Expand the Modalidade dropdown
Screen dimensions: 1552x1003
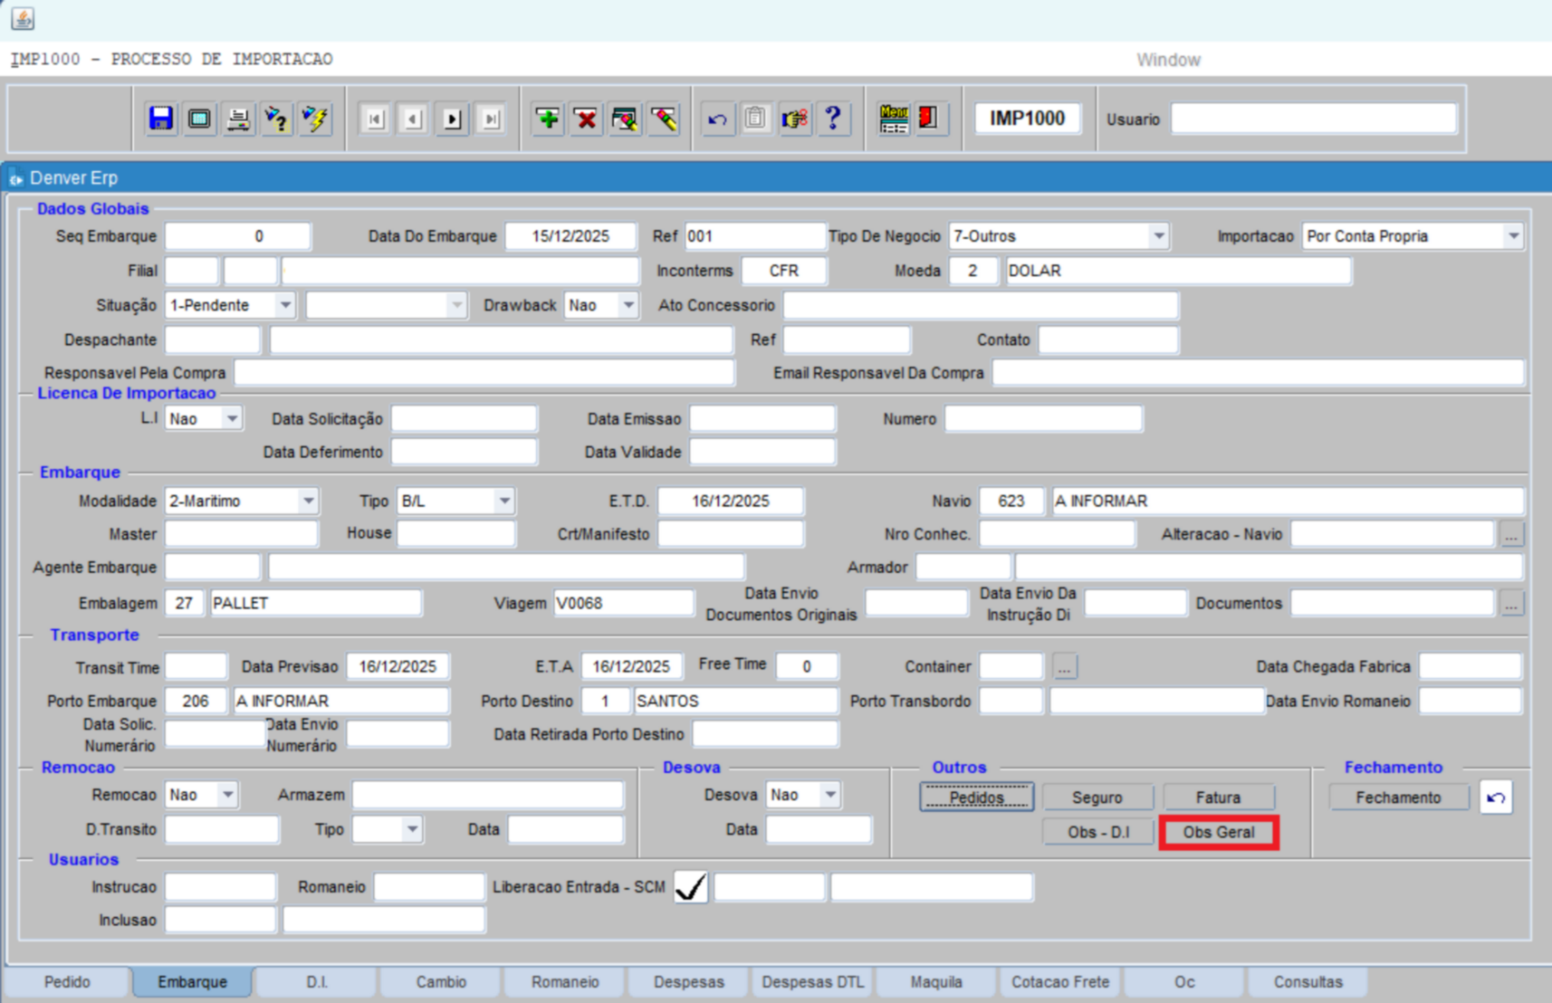coord(308,501)
